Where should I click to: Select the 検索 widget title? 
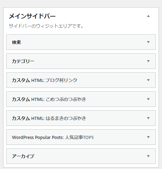[16, 42]
